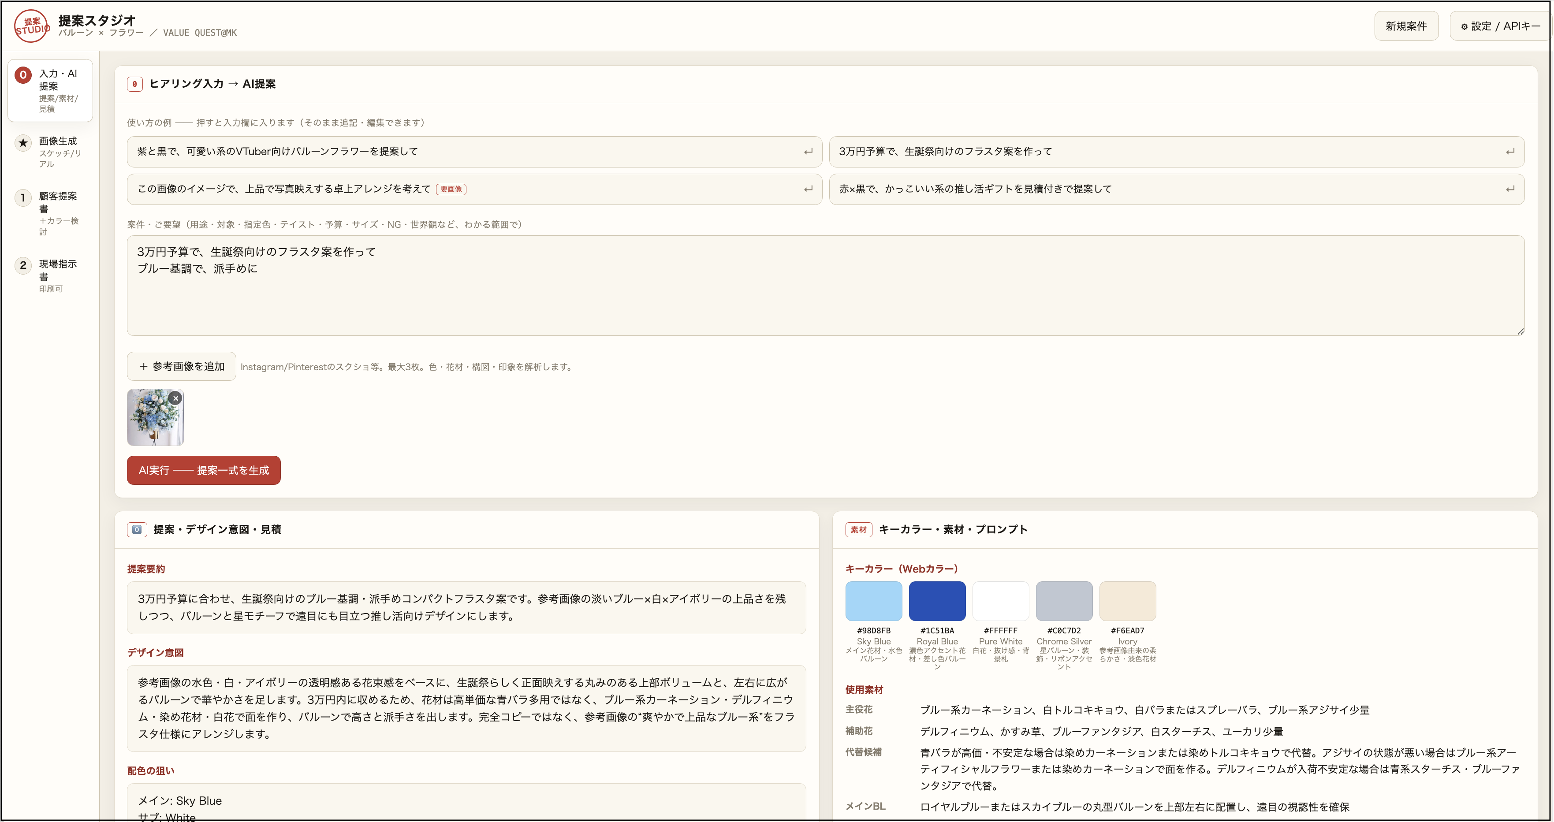Click the 提案要約 summary paragraph box
This screenshot has height=822, width=1554.
[466, 607]
